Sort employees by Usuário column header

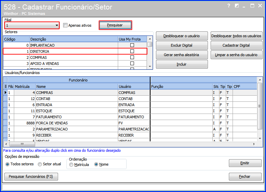pyautogui.click(x=134, y=87)
